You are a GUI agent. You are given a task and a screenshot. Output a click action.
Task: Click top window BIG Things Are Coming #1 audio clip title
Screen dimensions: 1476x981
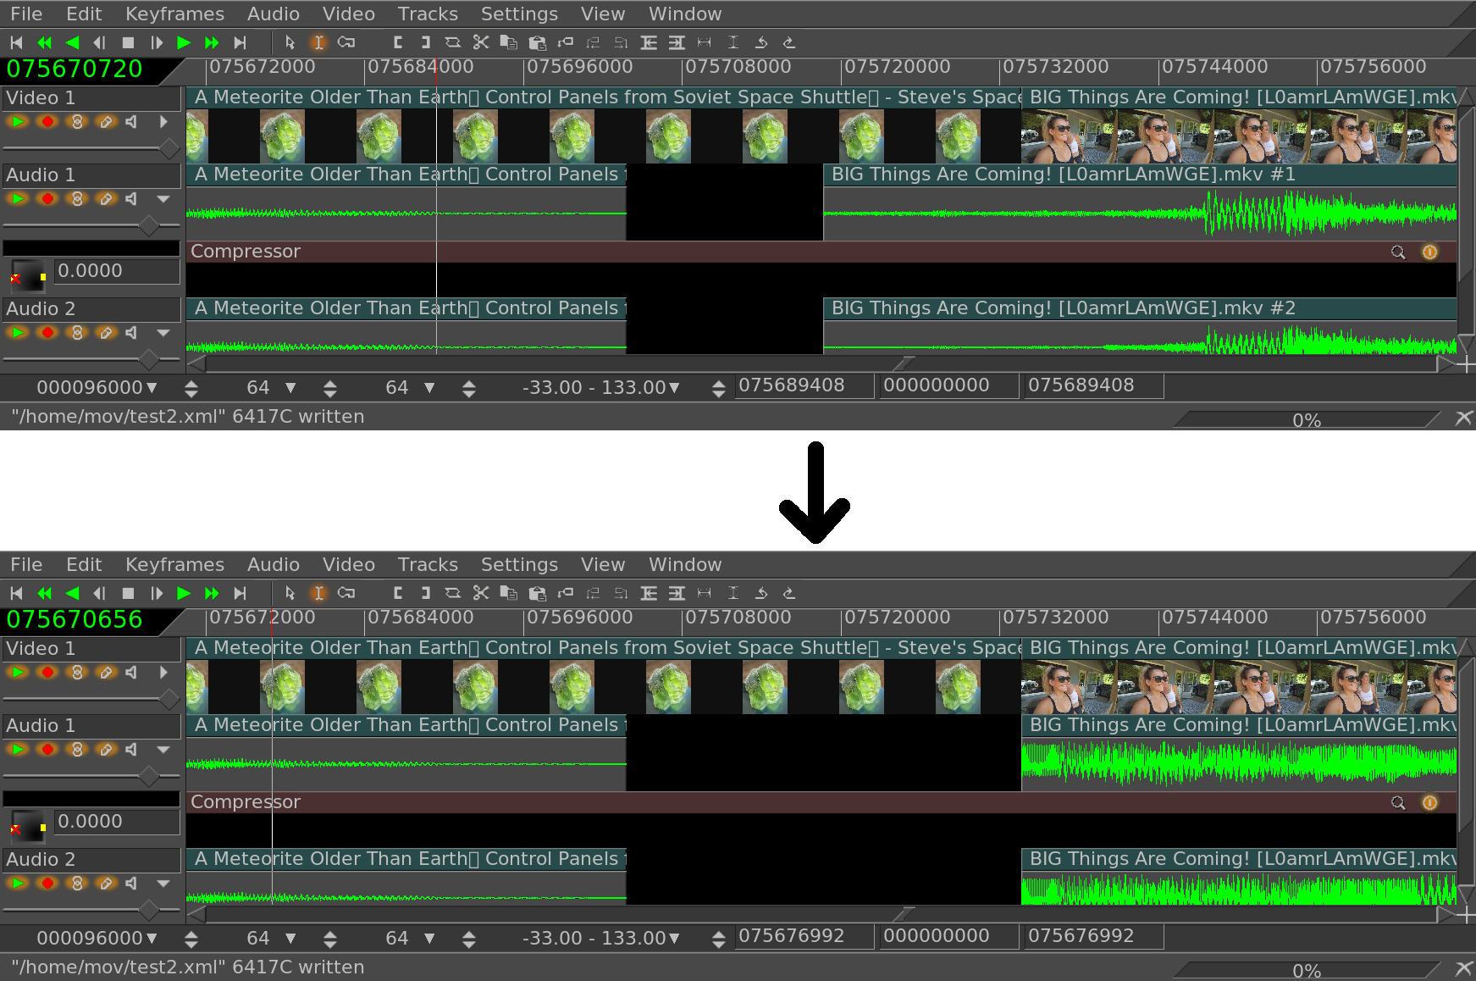click(1063, 175)
